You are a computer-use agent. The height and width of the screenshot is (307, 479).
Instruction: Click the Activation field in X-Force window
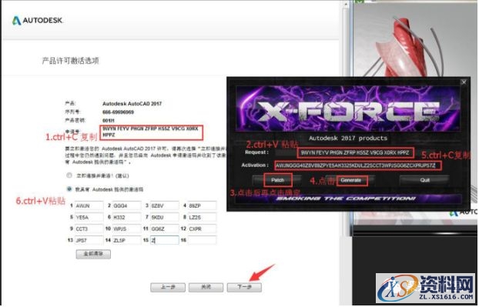358,165
